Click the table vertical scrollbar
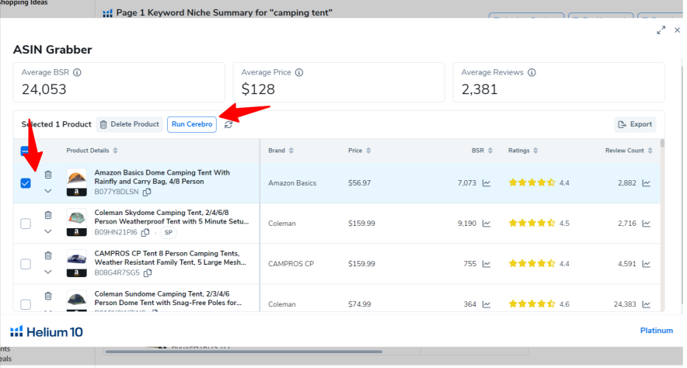Image resolution: width=687 pixels, height=368 pixels. click(662, 144)
